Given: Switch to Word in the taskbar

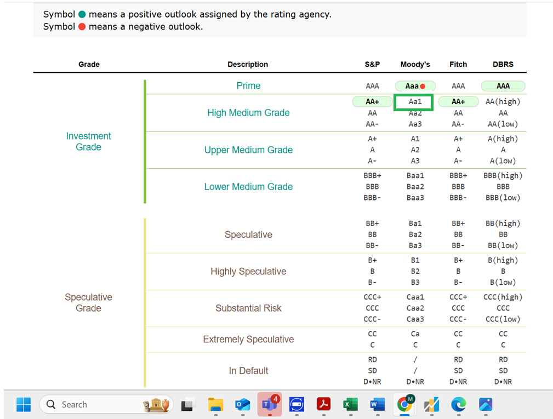Looking at the screenshot, I should point(378,404).
